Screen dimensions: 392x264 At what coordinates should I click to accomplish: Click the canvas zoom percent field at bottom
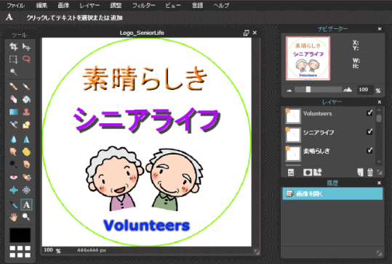tap(49, 250)
